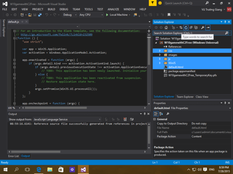
Task: Click the Solution Explorer search field
Action: 189,33
